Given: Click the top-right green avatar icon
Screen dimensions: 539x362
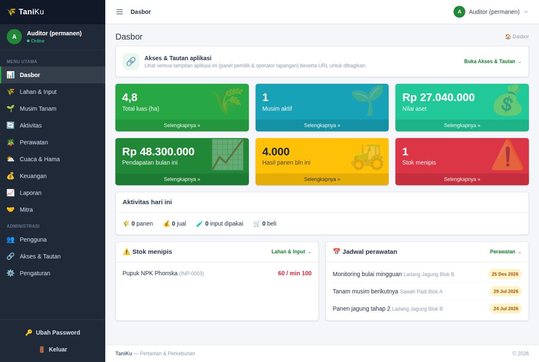Looking at the screenshot, I should [x=459, y=12].
